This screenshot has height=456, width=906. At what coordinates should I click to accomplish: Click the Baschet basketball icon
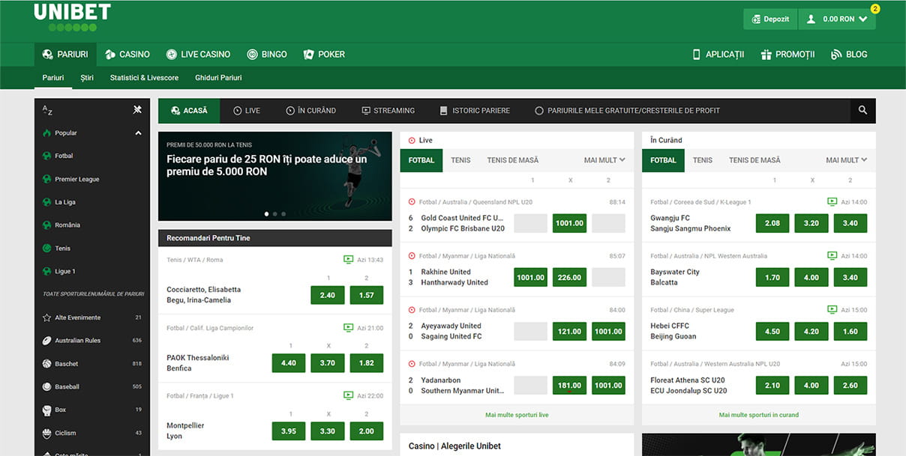pyautogui.click(x=47, y=364)
